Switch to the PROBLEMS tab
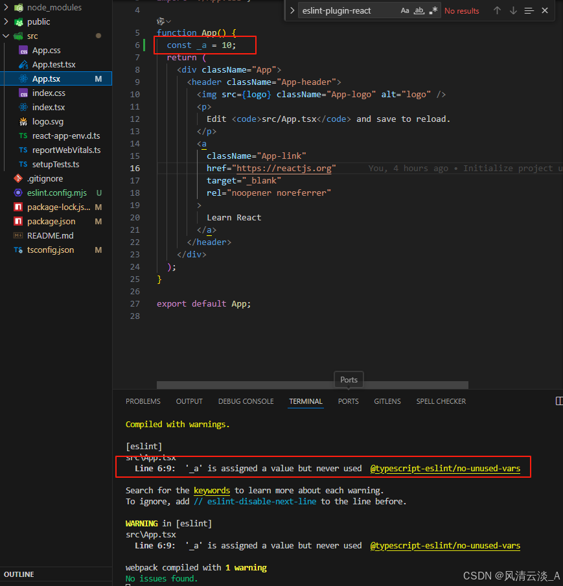The image size is (563, 586). 143,401
